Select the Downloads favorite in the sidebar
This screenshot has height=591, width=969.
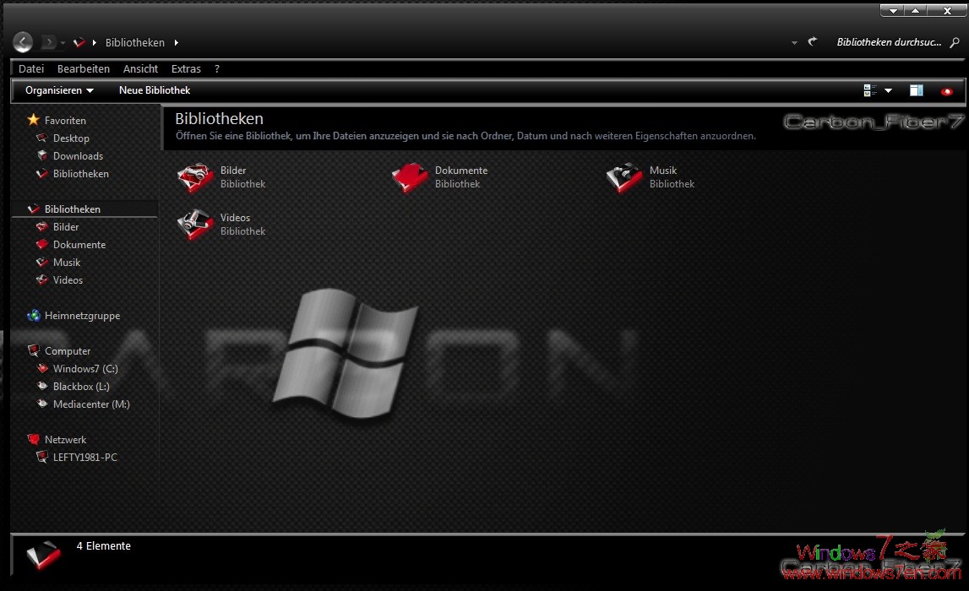(x=78, y=155)
